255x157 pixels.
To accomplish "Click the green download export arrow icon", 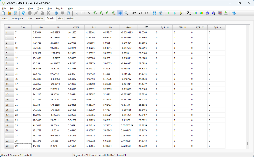I will click(x=226, y=13).
